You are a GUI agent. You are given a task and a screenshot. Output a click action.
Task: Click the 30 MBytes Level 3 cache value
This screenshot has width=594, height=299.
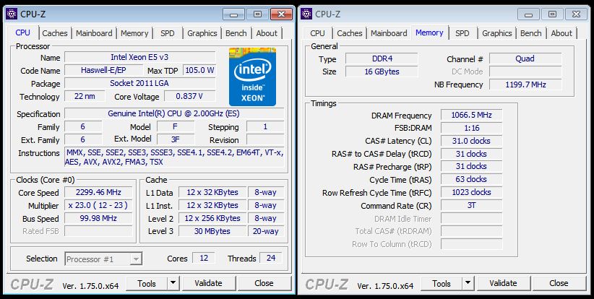[x=212, y=231]
